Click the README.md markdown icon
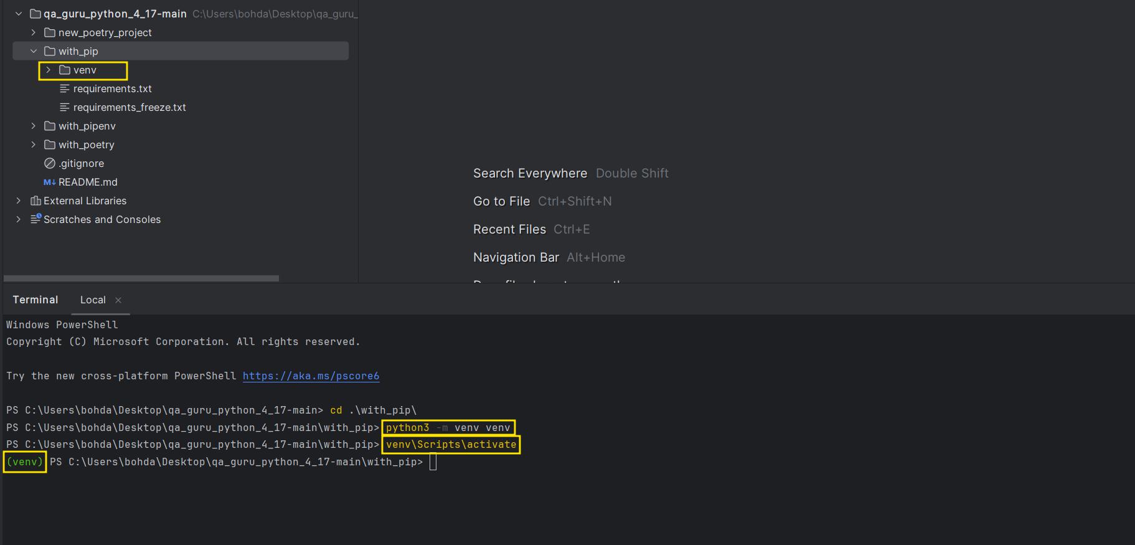This screenshot has height=545, width=1135. tap(50, 182)
